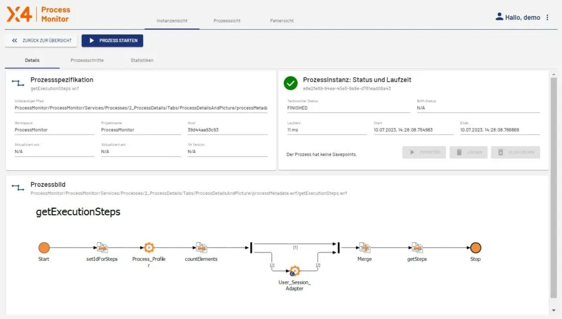The width and height of the screenshot is (562, 319).
Task: Click the user profile icon
Action: 499,17
